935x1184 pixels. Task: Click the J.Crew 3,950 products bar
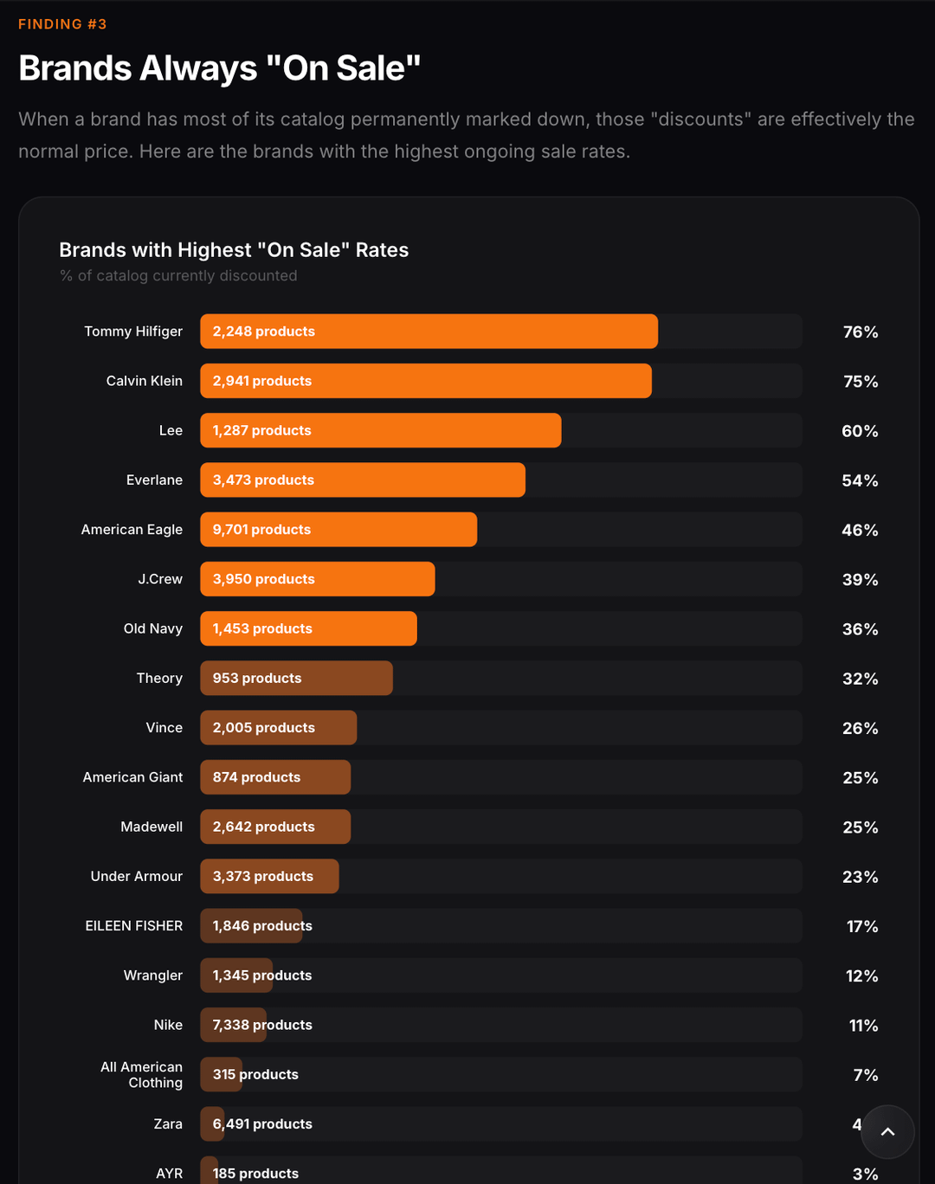[317, 579]
